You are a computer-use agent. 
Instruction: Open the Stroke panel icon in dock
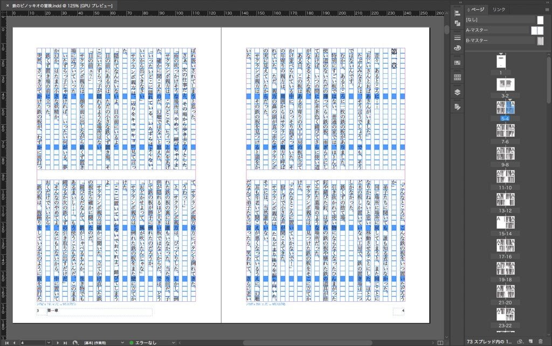pos(457,38)
